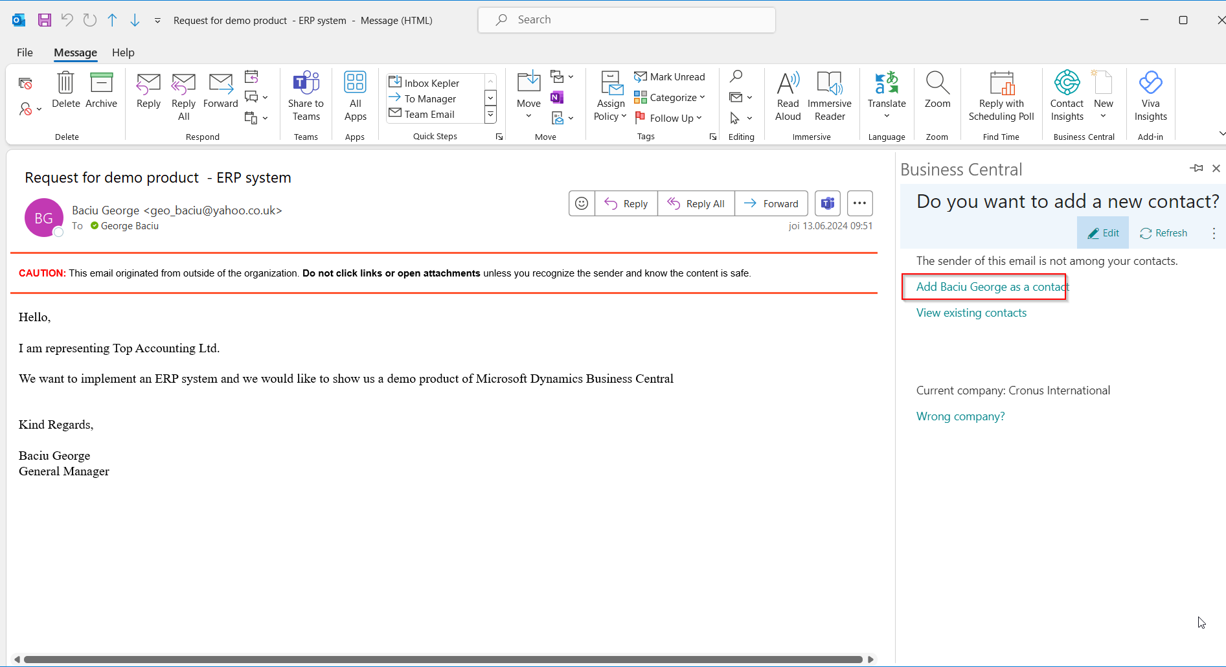Click the Find search icon in Editing group

[x=736, y=76]
